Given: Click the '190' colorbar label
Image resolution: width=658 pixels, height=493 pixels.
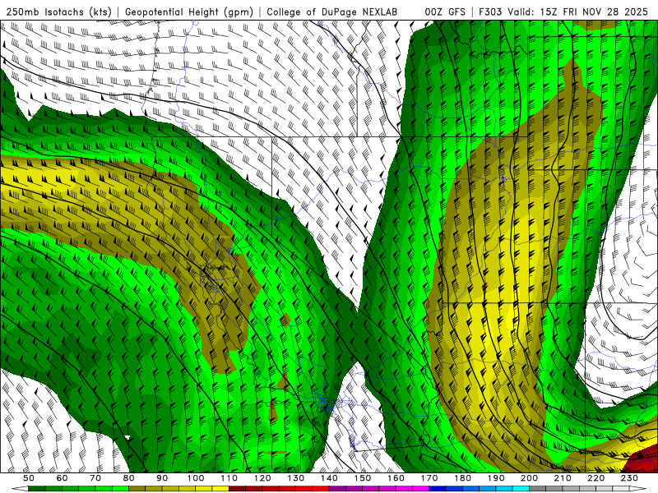Looking at the screenshot, I should tap(496, 478).
